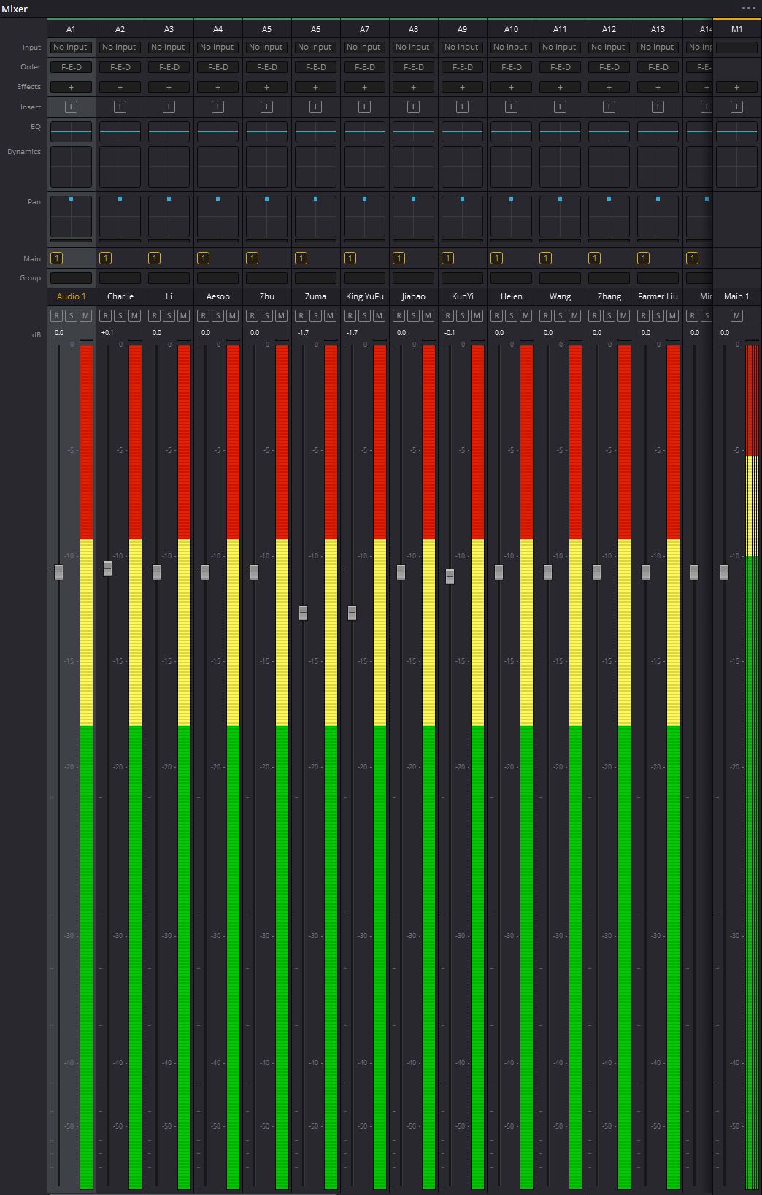The image size is (762, 1195).
Task: Add an effect to track A1
Action: click(71, 87)
